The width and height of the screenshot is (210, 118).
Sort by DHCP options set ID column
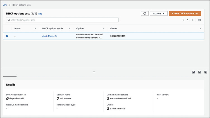(x=69, y=28)
